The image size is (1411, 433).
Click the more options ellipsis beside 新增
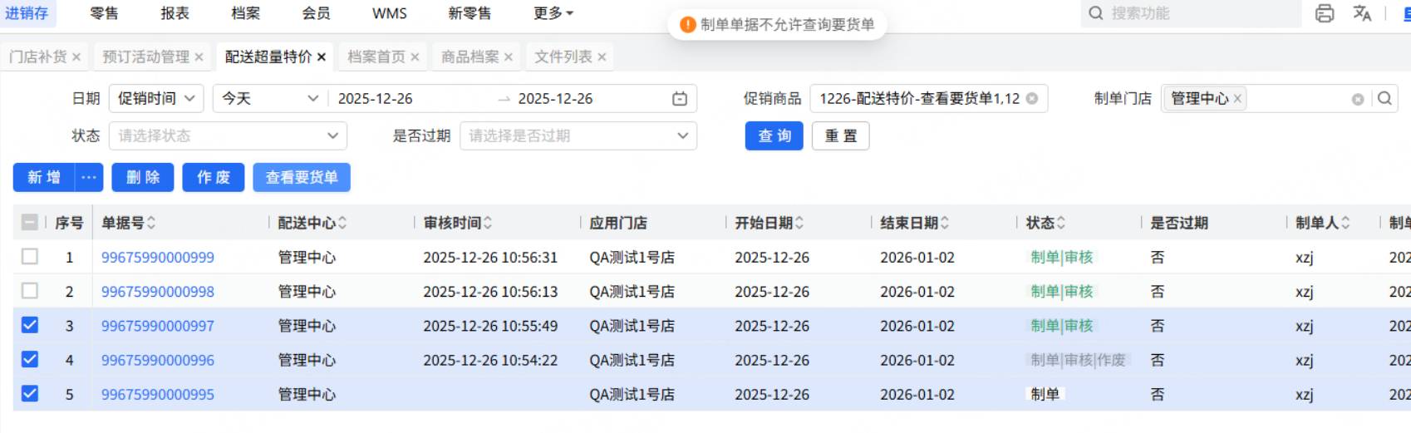[x=89, y=178]
